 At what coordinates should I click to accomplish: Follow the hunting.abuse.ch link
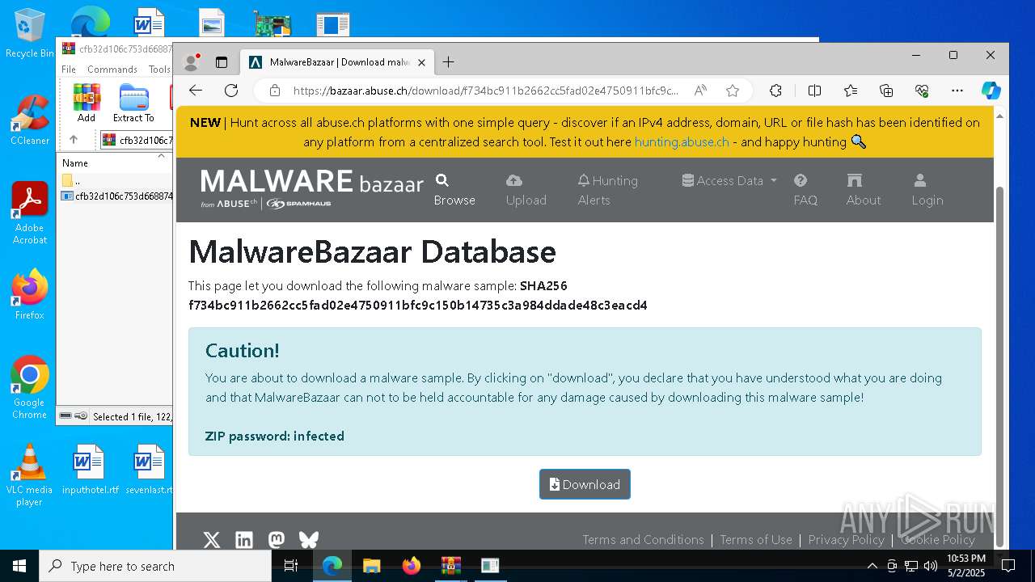682,141
